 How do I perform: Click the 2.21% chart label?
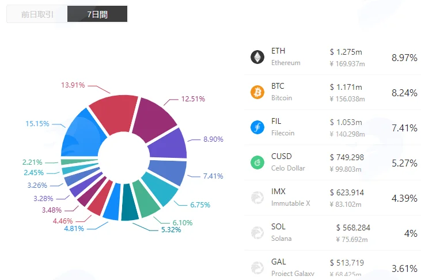coord(32,162)
